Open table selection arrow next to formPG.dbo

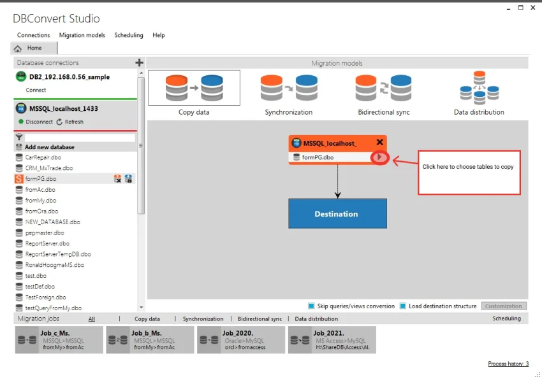pyautogui.click(x=379, y=157)
